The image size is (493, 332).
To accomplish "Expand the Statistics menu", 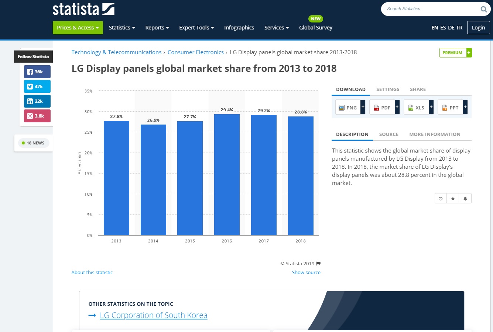I will click(x=122, y=28).
